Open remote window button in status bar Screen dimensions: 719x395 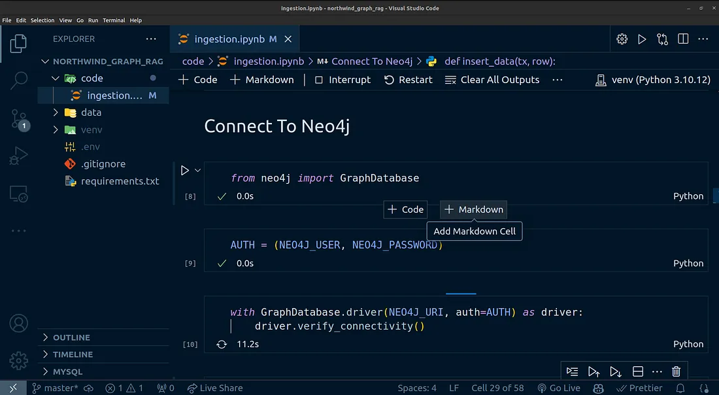pyautogui.click(x=13, y=388)
